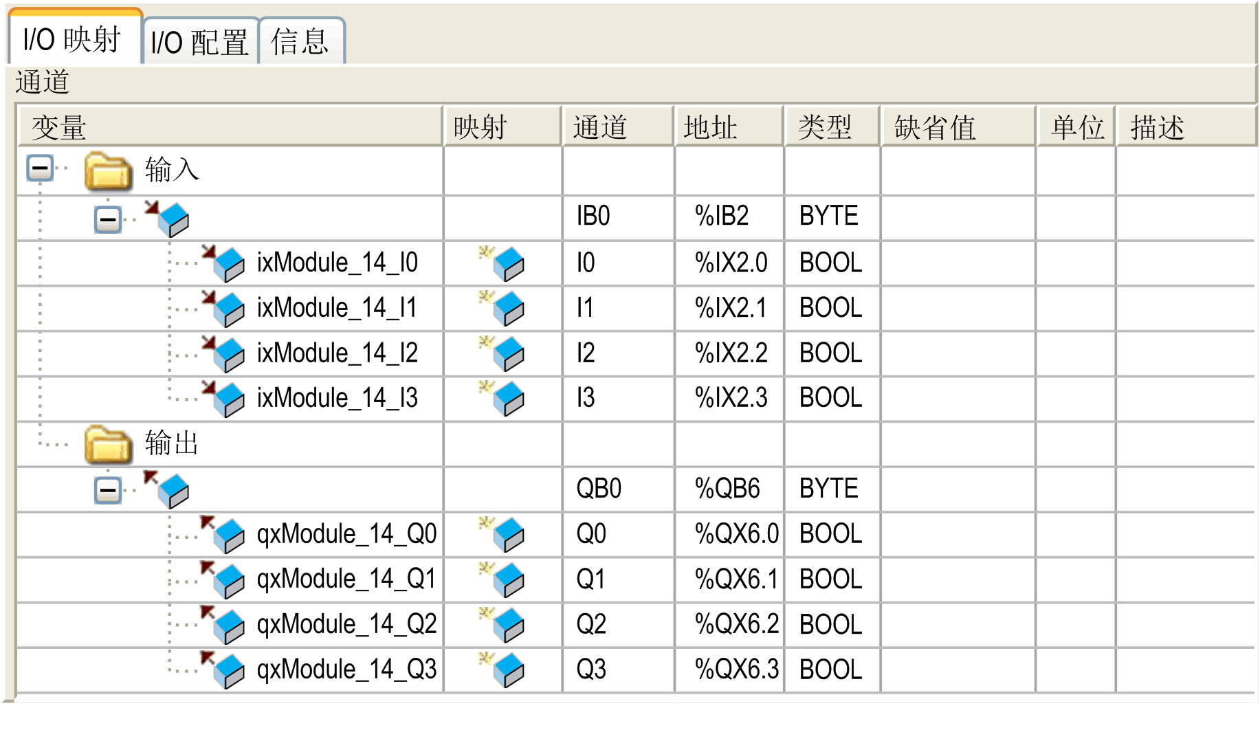Select the I/O 映射 tab

72,40
